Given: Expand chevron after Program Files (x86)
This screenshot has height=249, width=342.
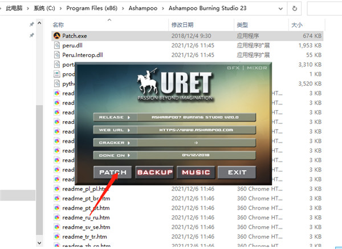Looking at the screenshot, I should (123, 9).
